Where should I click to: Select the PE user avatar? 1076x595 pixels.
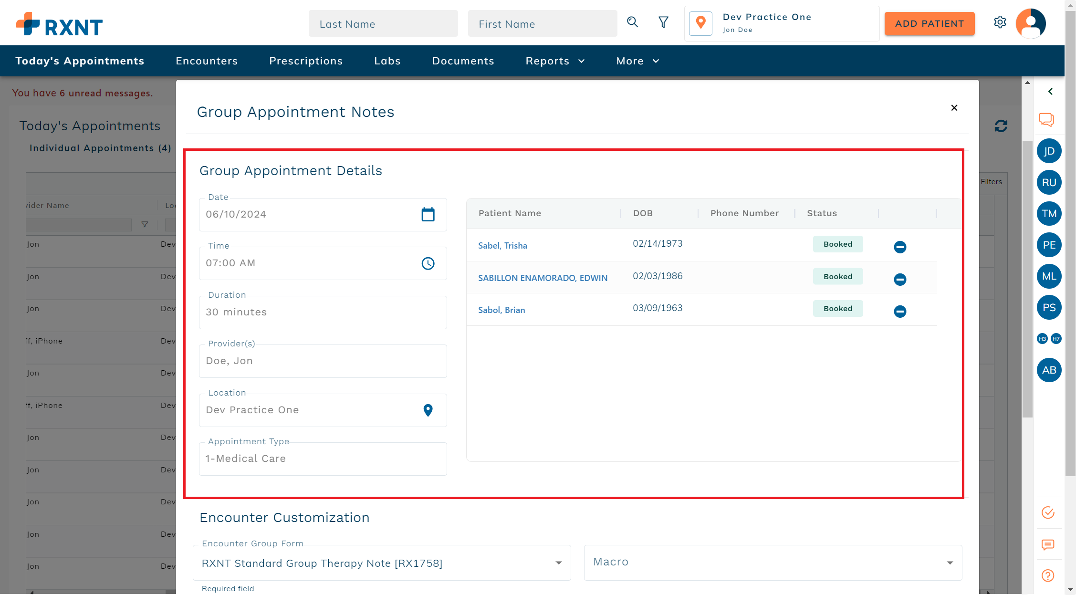point(1049,245)
